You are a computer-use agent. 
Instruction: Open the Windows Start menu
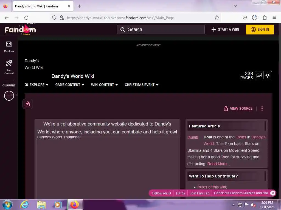tap(7, 205)
